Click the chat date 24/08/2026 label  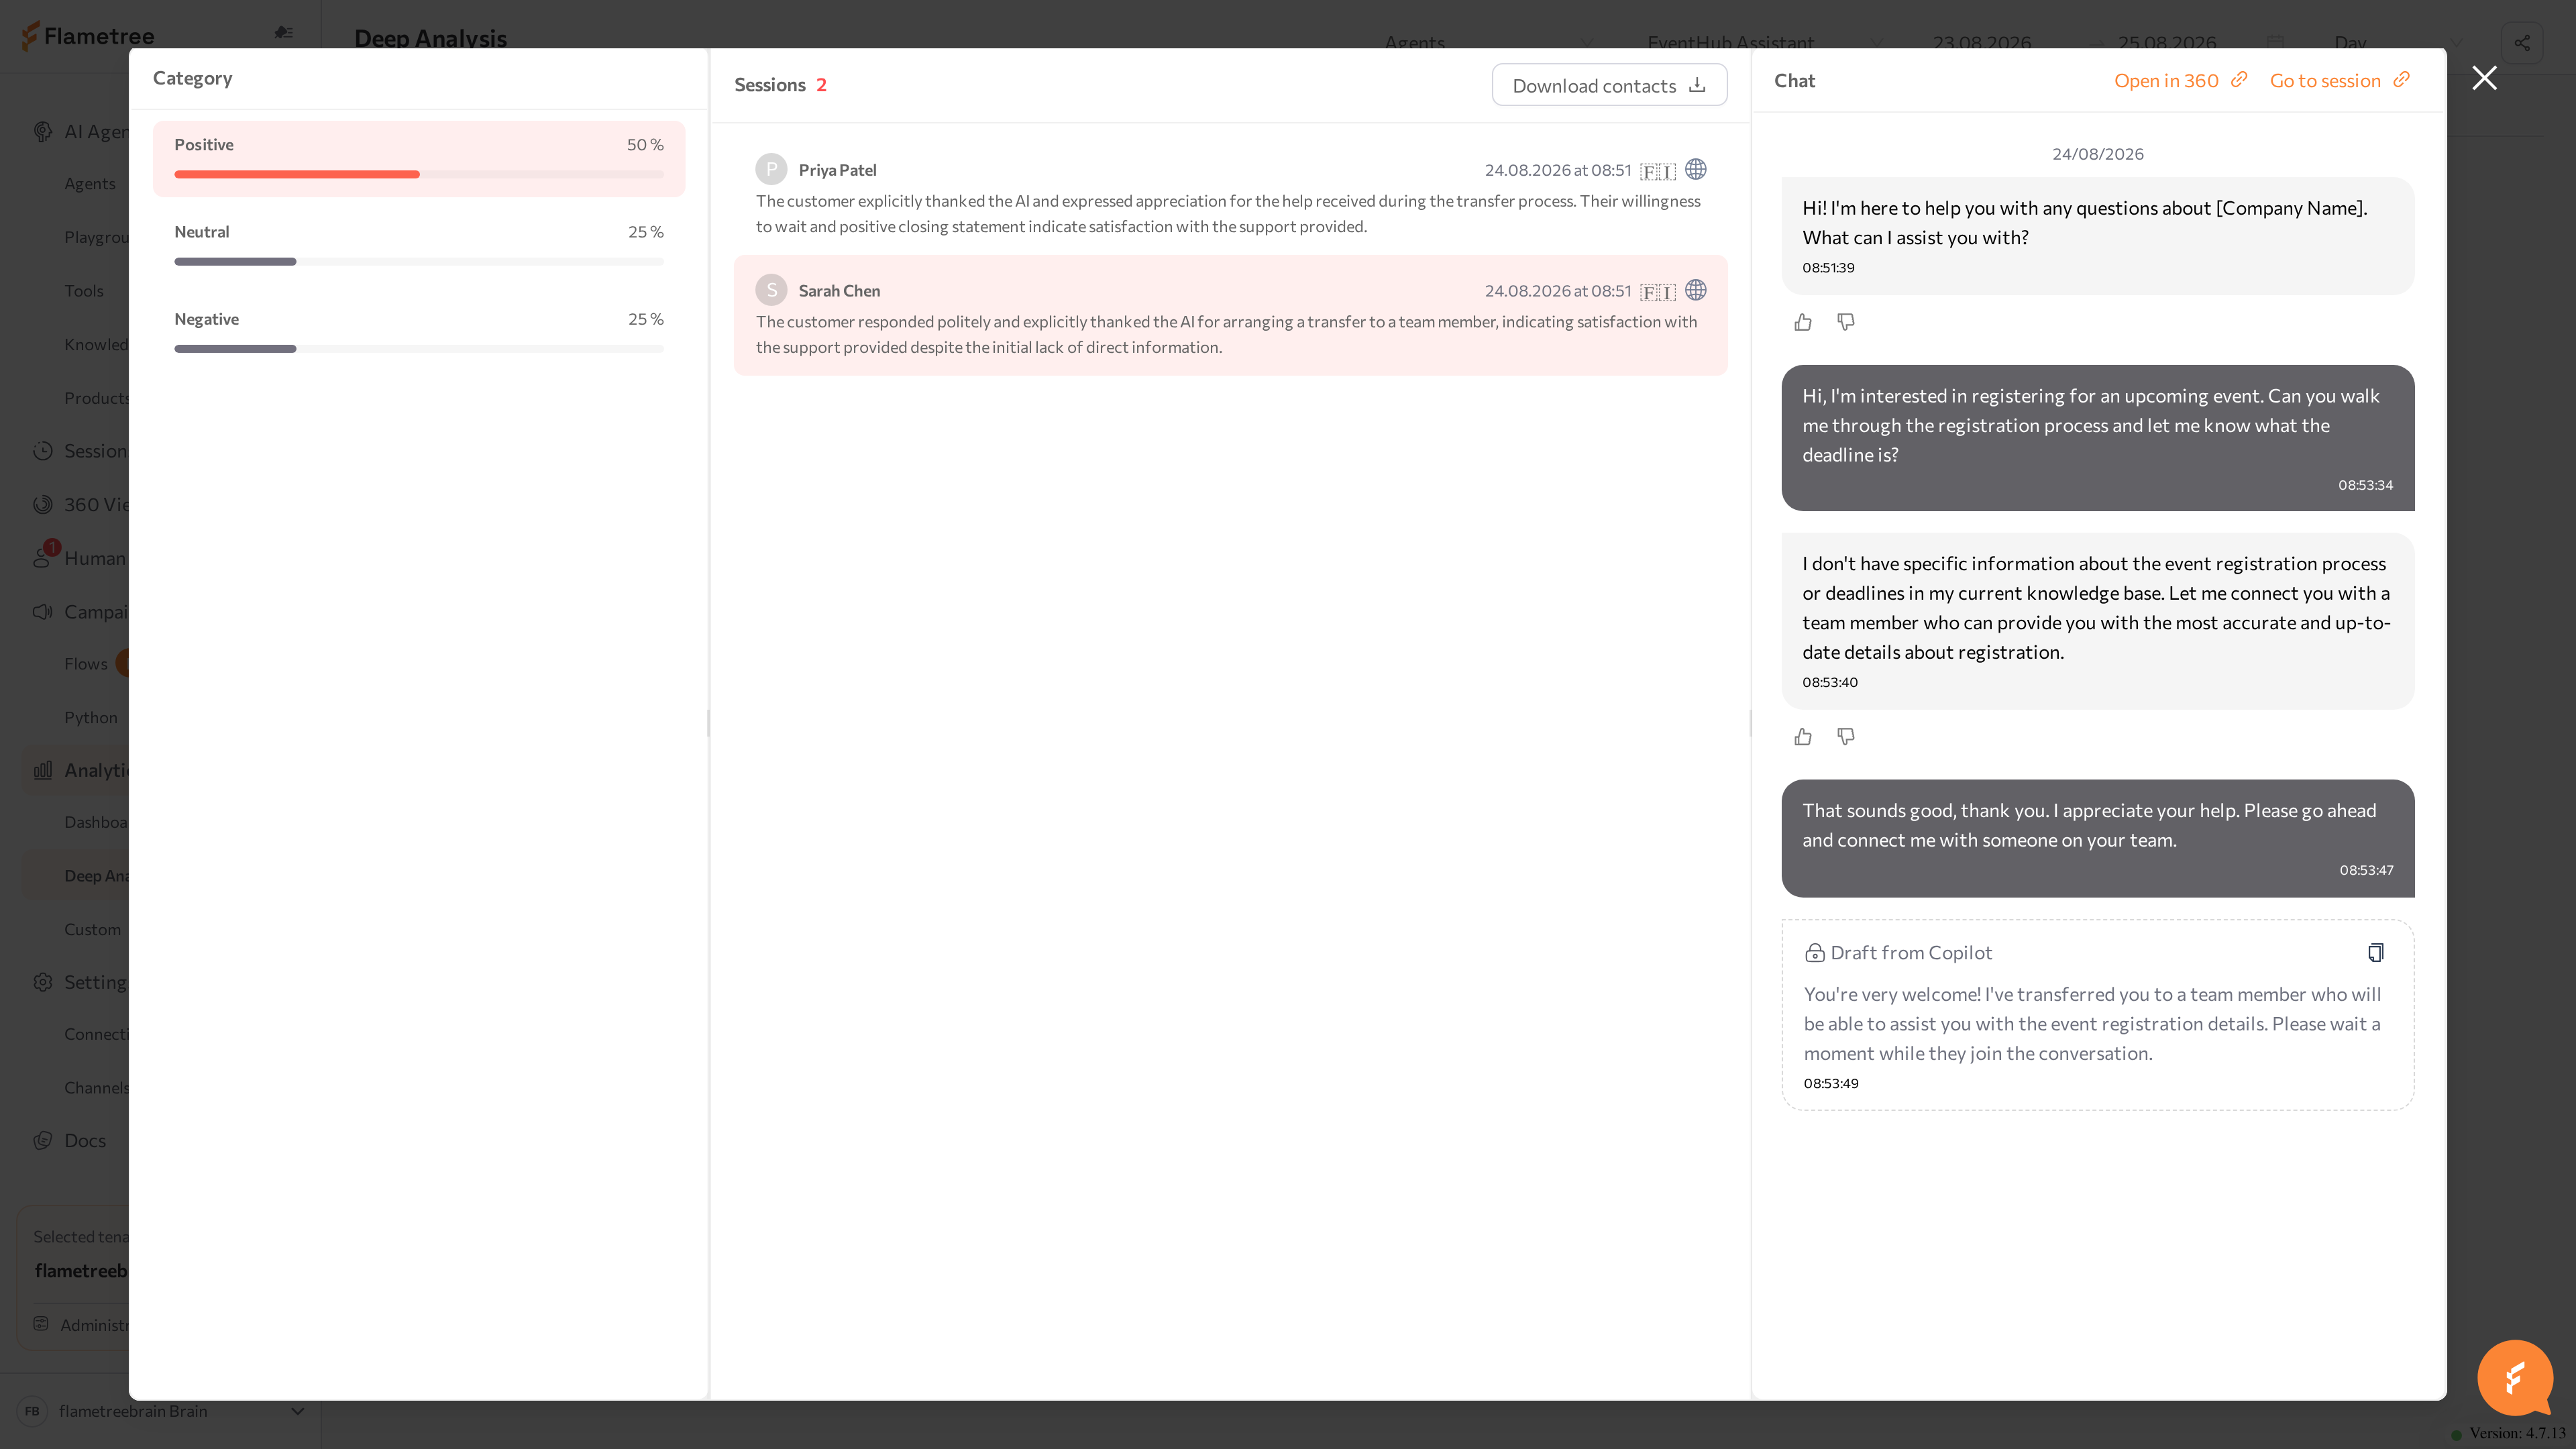[2097, 154]
